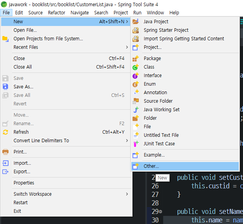Click the Refresh arrows icon
This screenshot has width=243, height=224.
[5, 132]
